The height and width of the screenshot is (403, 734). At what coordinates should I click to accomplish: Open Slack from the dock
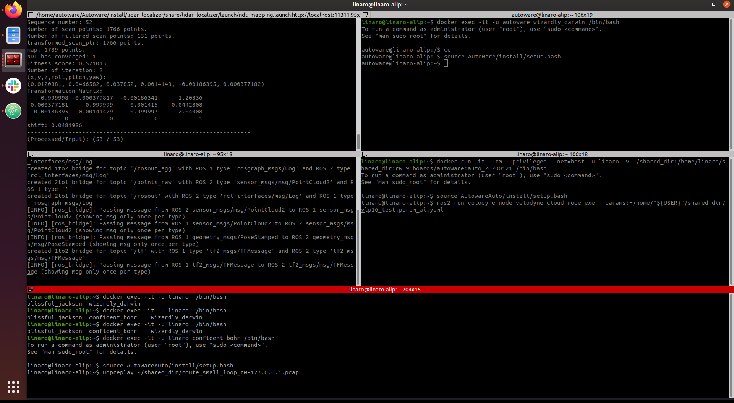pos(13,86)
